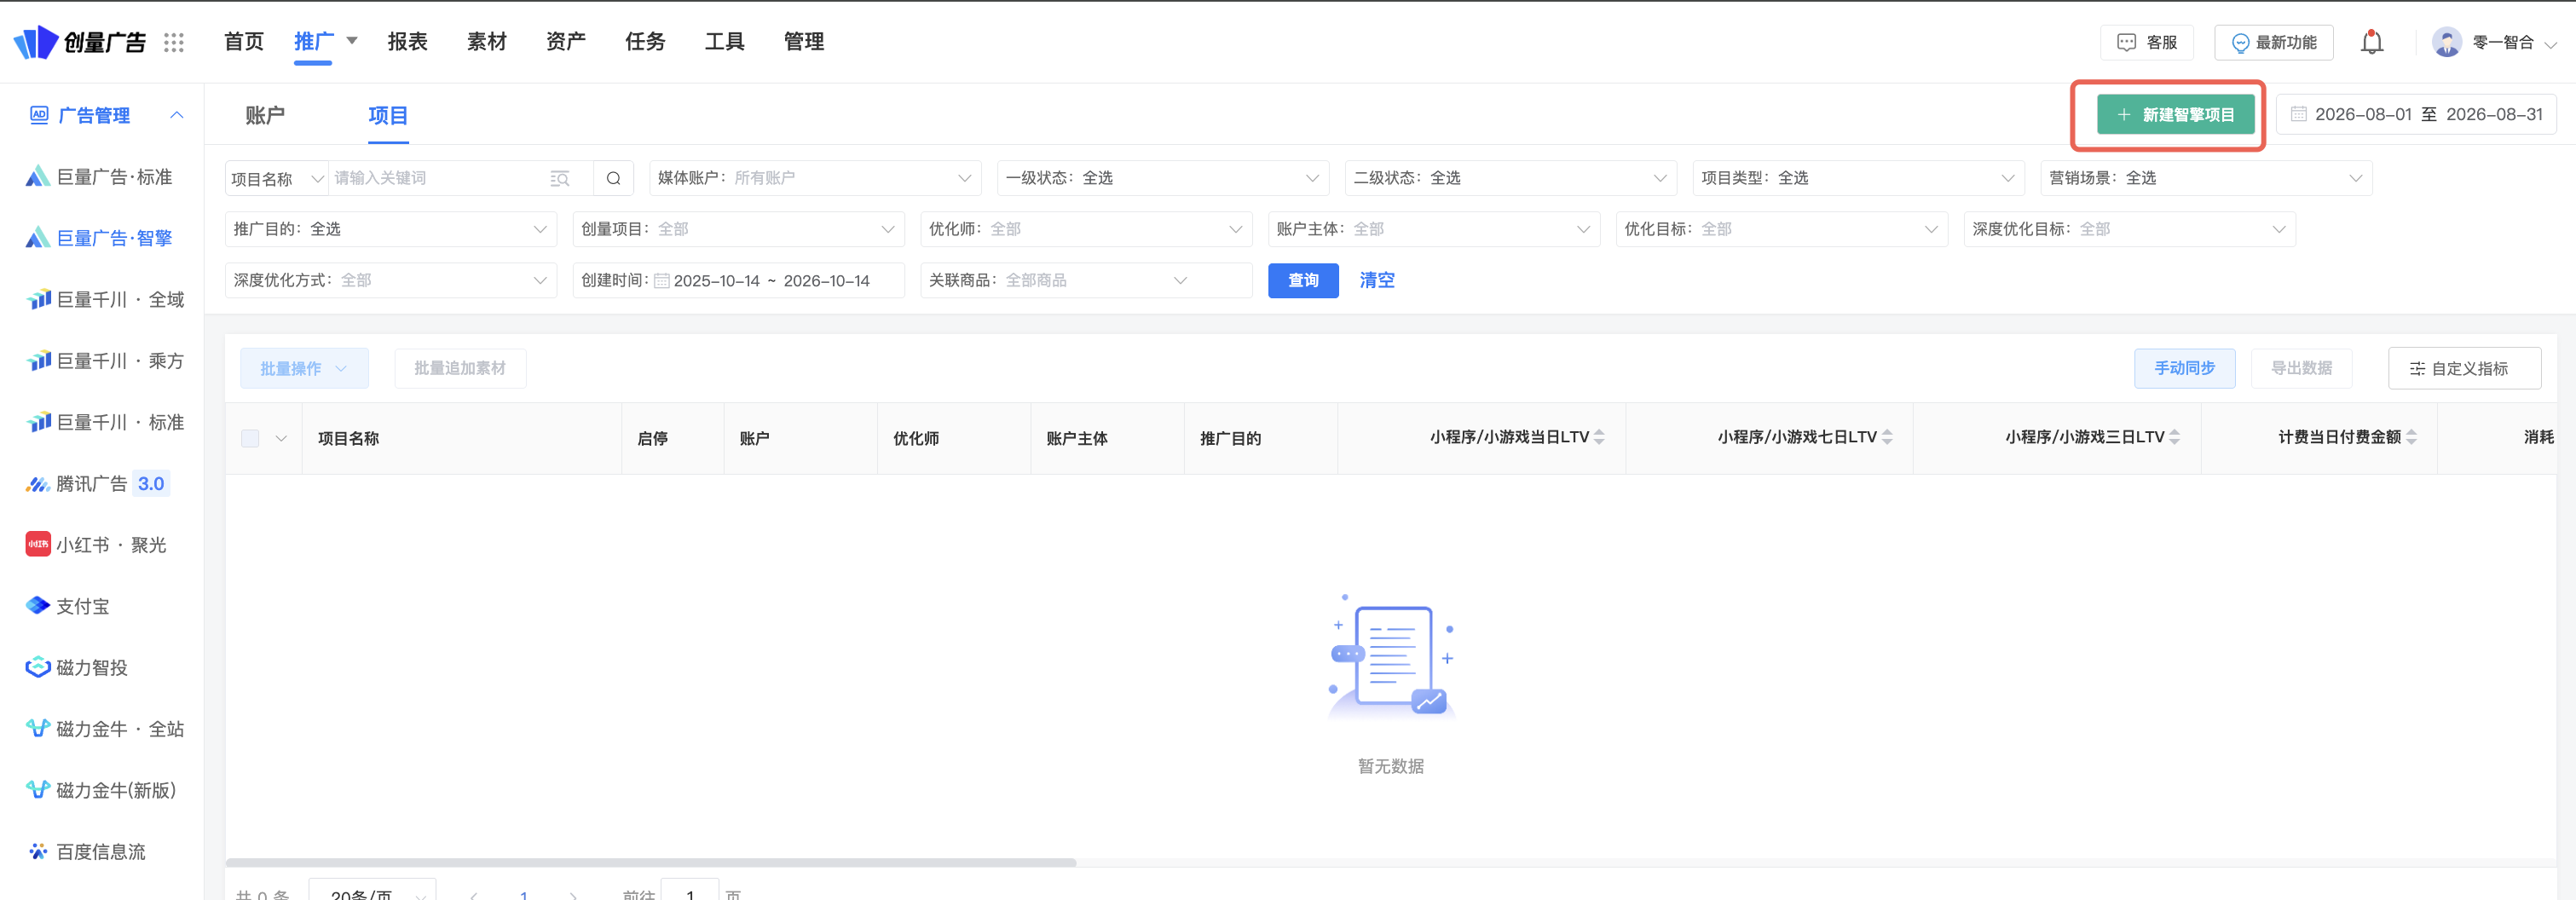Open the 一级状态 dropdown
2576x900 pixels.
tap(1163, 178)
